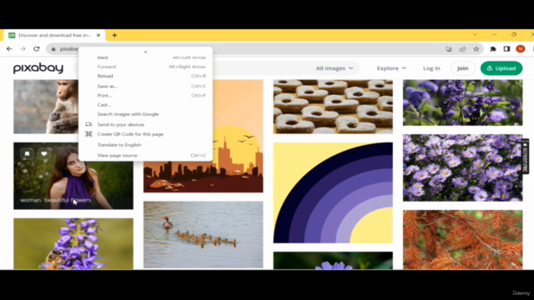Click the Log in link

click(x=431, y=68)
